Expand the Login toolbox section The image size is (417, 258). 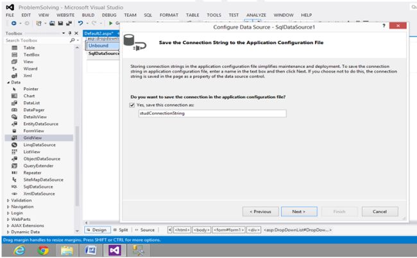point(8,213)
